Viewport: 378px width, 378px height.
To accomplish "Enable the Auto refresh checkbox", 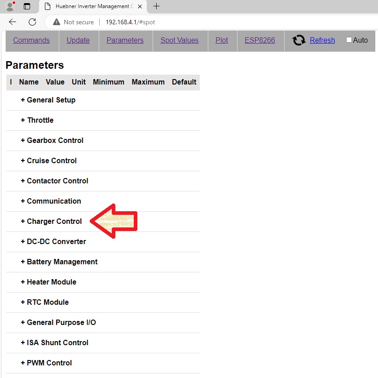I will coord(349,40).
